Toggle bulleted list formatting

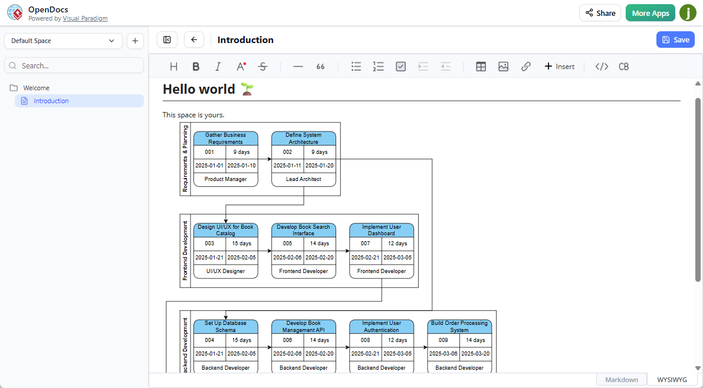[356, 66]
